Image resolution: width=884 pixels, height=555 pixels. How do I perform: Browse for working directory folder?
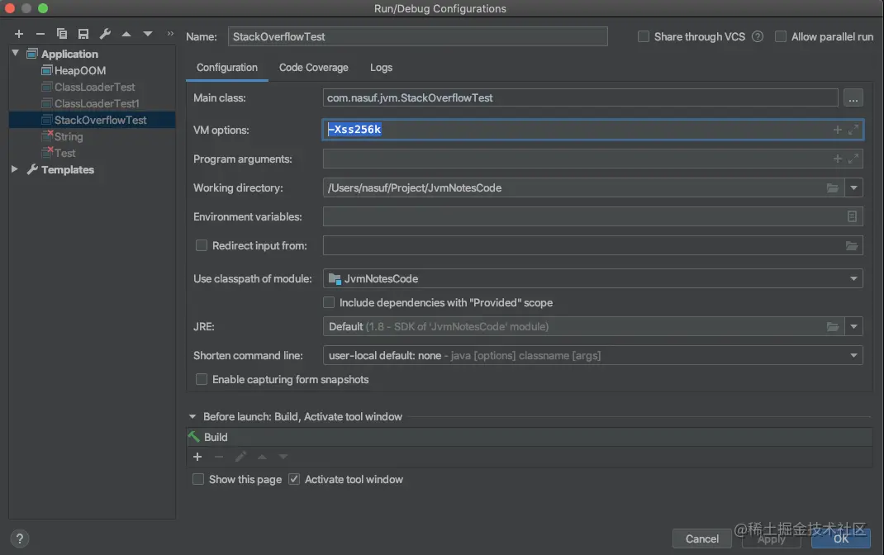point(833,188)
